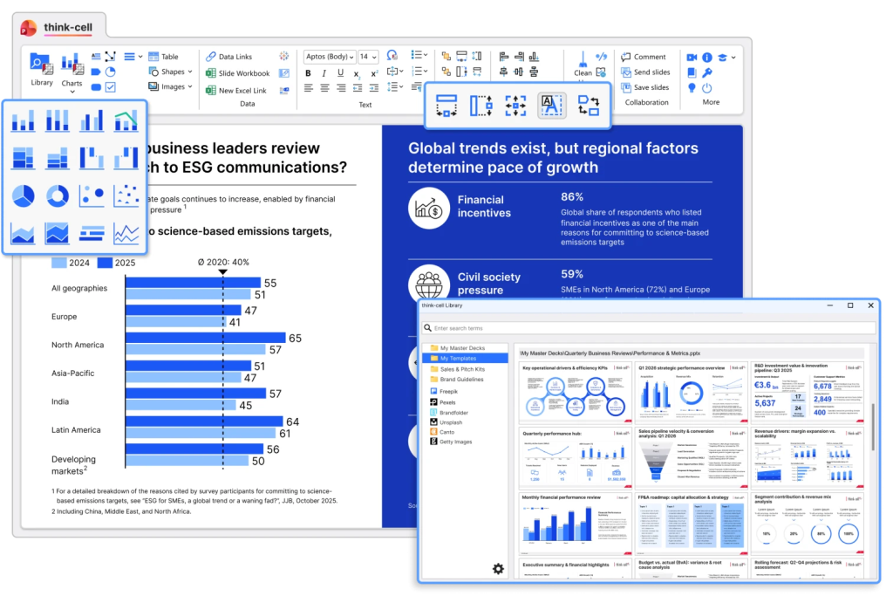
Task: Click the lightbulb icon in More group
Action: coord(692,88)
